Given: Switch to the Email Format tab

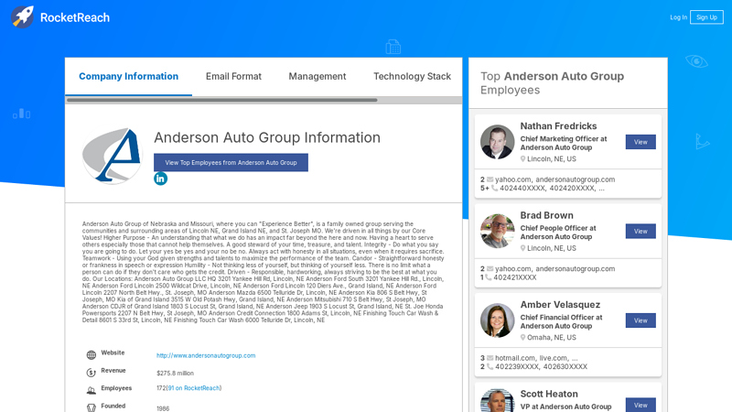Looking at the screenshot, I should pyautogui.click(x=233, y=76).
